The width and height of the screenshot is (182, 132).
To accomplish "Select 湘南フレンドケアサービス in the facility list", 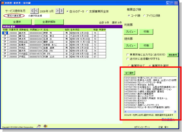I will pos(142,105).
